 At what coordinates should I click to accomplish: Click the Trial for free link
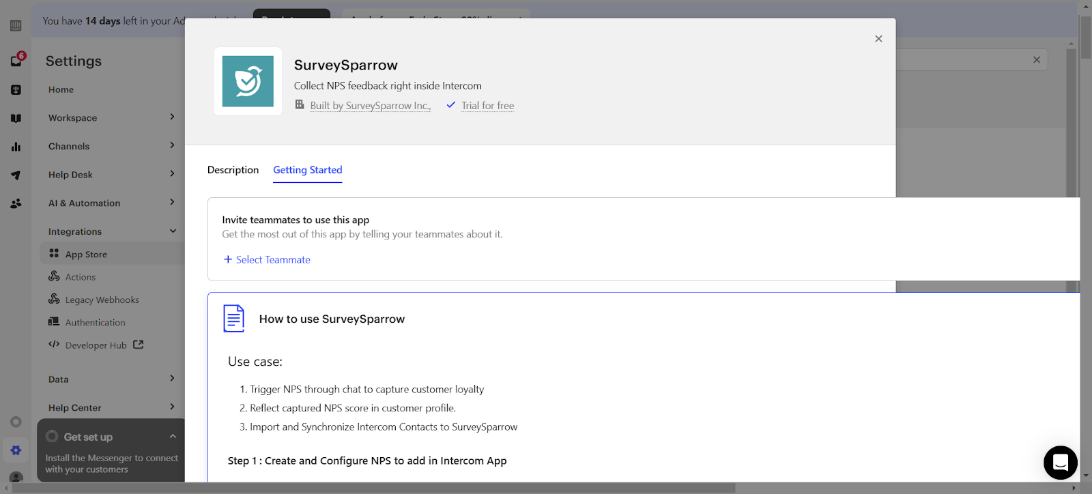click(x=487, y=106)
